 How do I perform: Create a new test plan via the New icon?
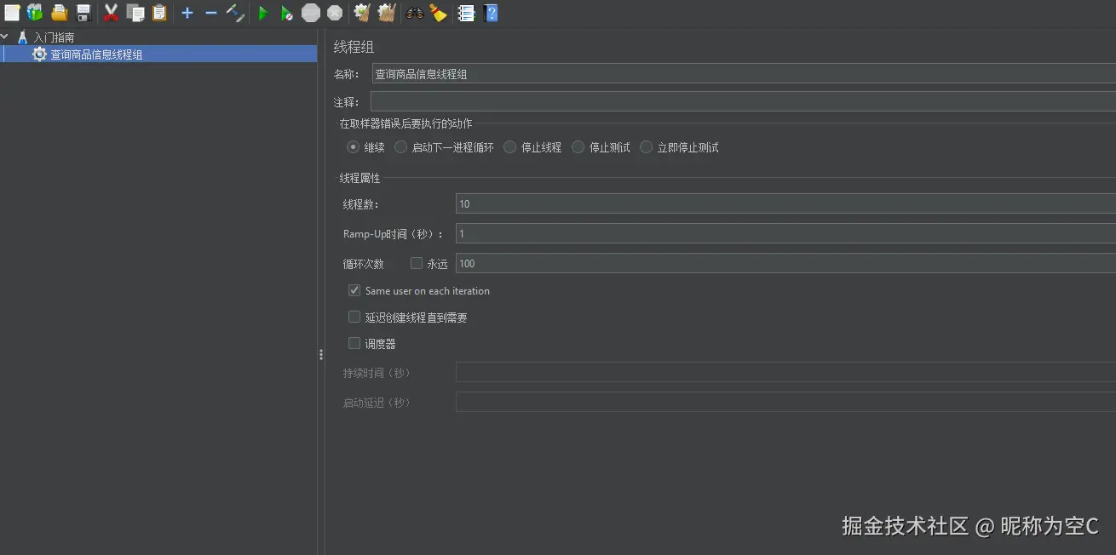click(x=12, y=13)
